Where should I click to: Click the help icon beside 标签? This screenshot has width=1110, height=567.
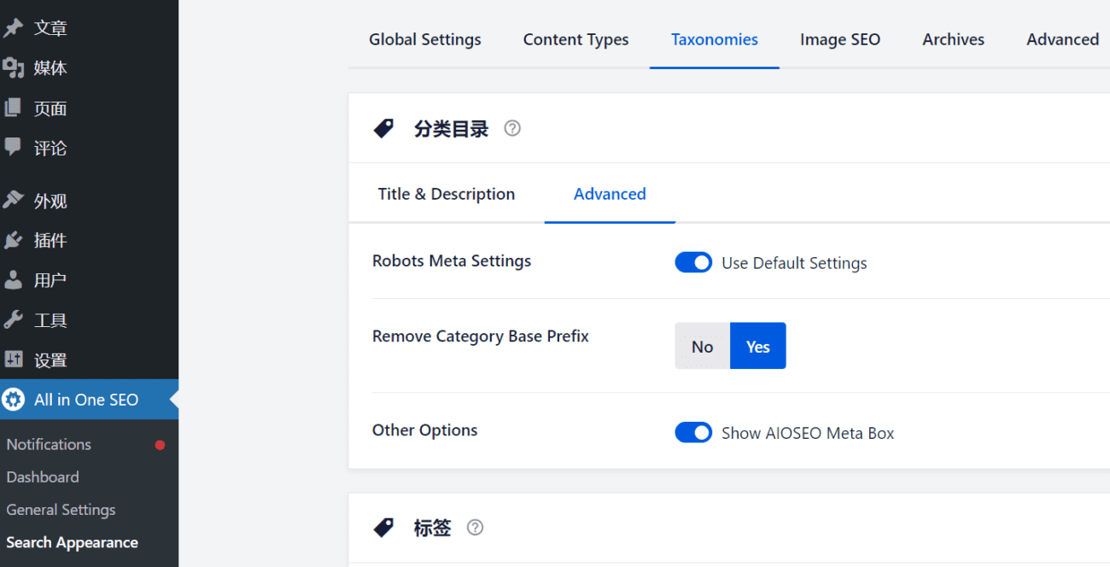pos(476,528)
